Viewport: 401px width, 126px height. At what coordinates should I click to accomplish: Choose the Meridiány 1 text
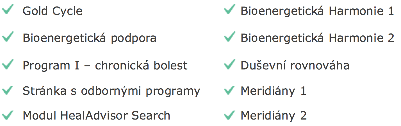[274, 91]
